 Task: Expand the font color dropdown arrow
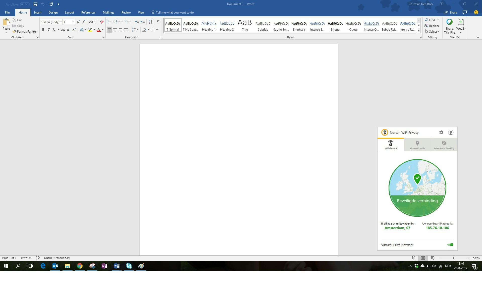pos(103,30)
